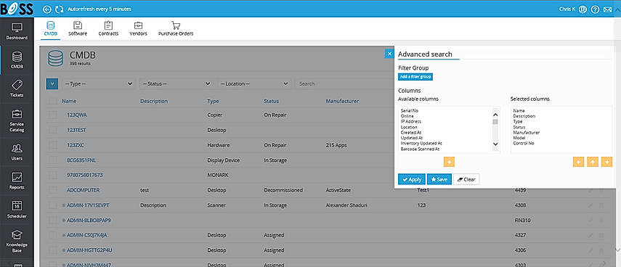This screenshot has width=621, height=267.
Task: Switch to the Purchase Orders tab
Action: pyautogui.click(x=176, y=29)
